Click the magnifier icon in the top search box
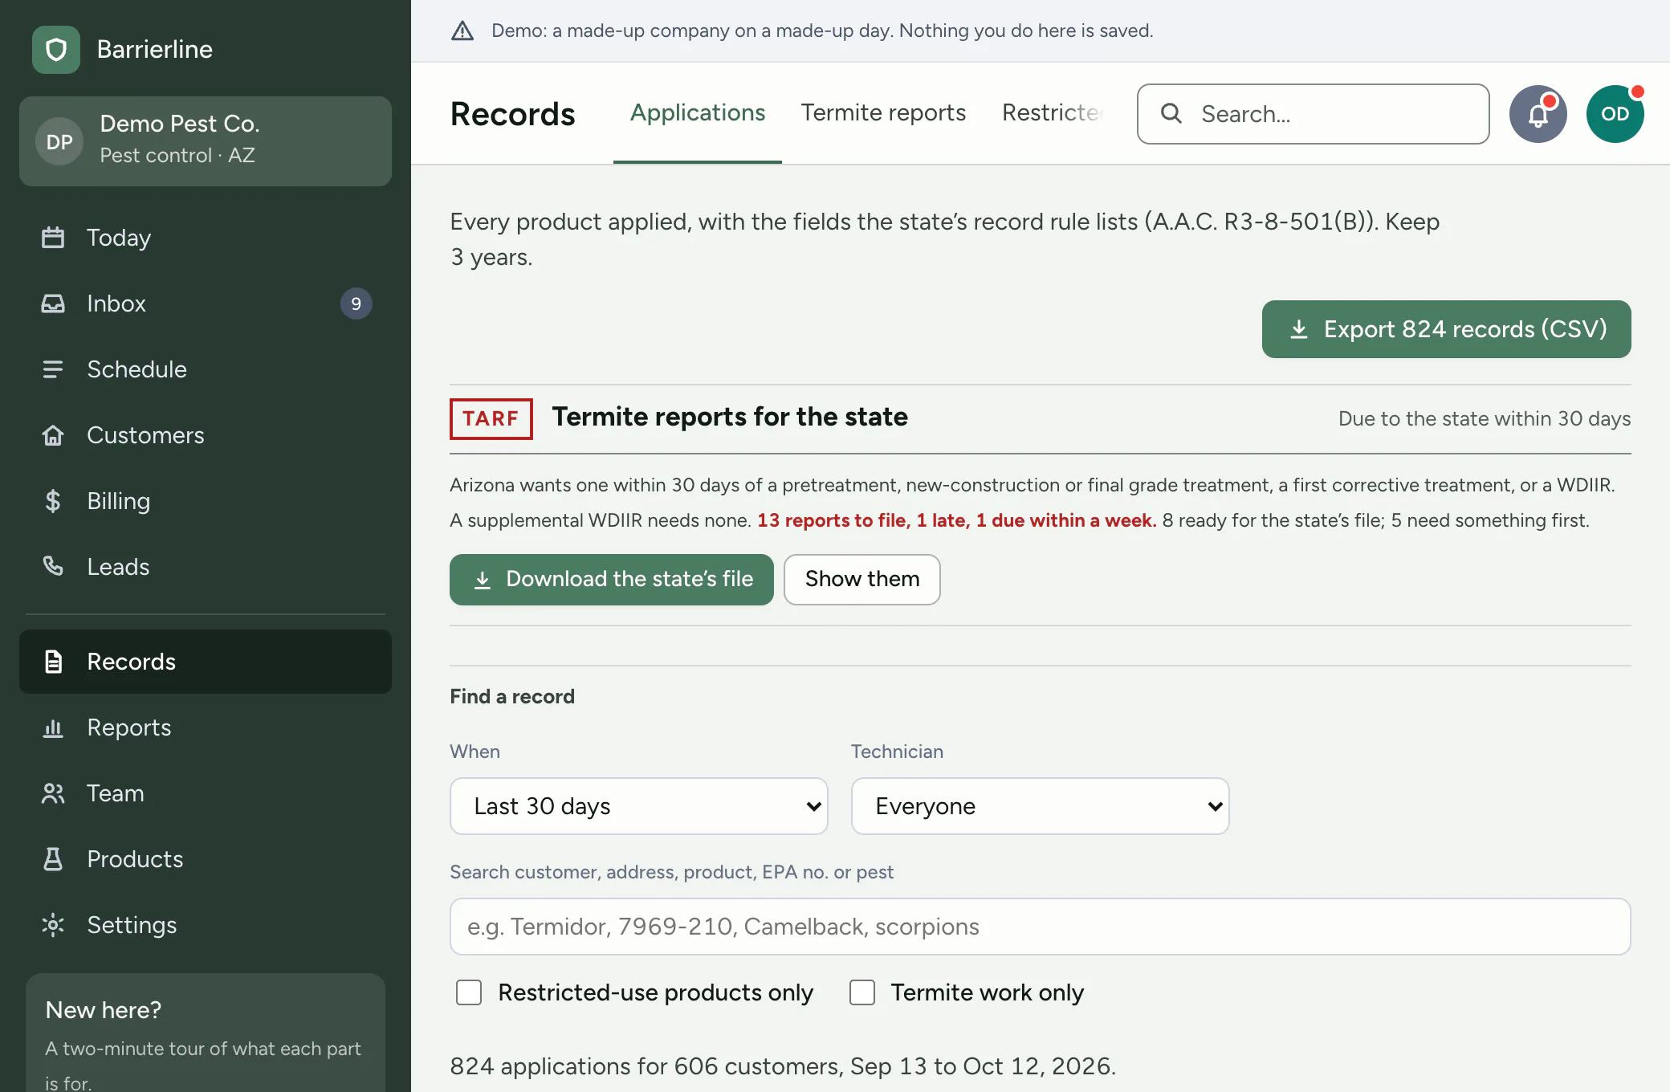Image resolution: width=1670 pixels, height=1092 pixels. (x=1171, y=113)
